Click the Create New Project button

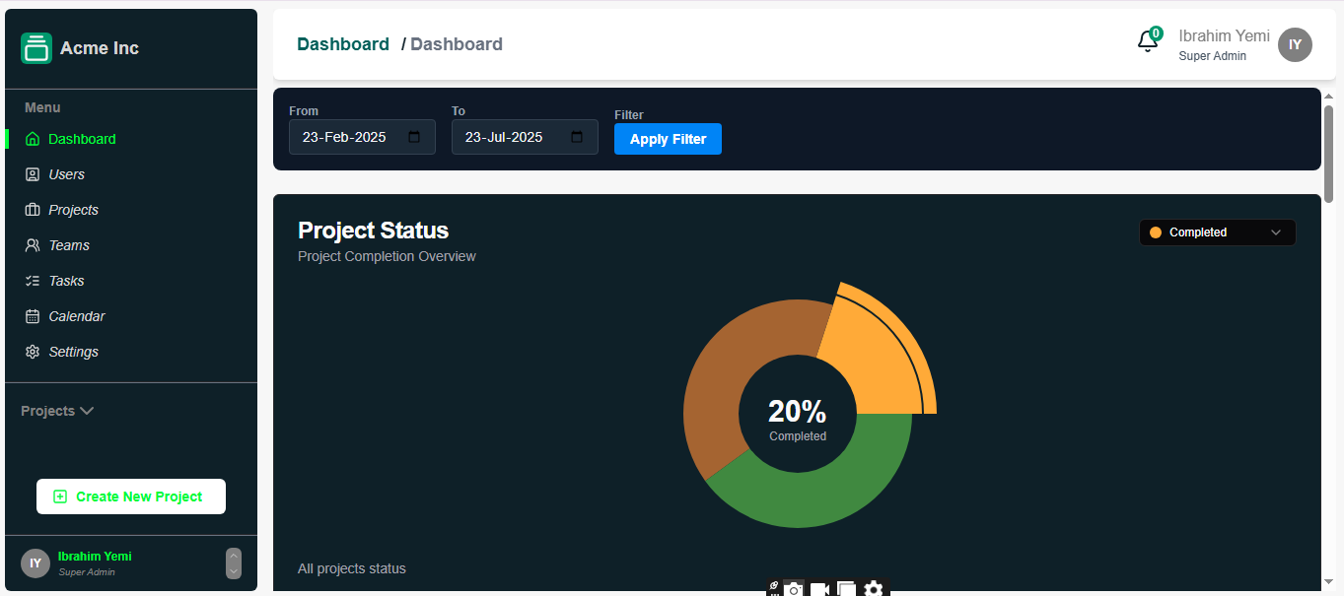point(131,497)
